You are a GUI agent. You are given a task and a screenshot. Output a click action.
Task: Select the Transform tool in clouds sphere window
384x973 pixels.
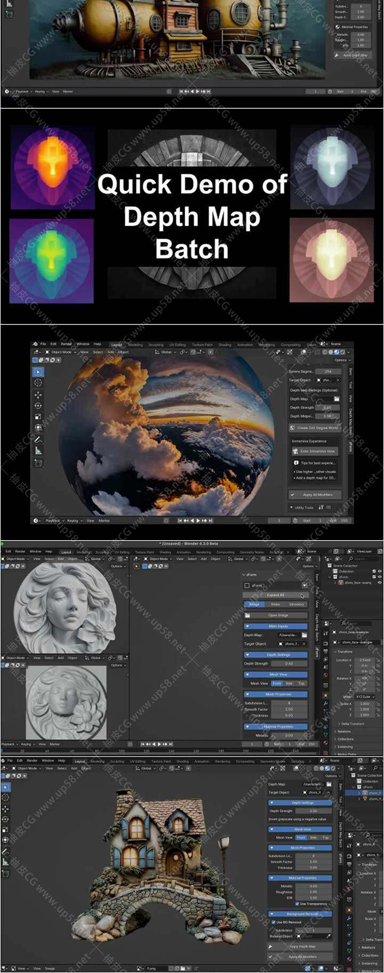point(38,428)
